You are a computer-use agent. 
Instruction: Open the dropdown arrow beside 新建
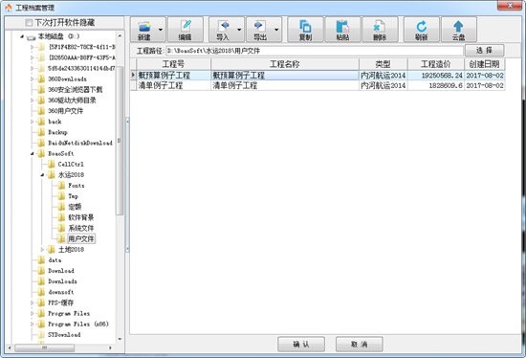coord(161,30)
